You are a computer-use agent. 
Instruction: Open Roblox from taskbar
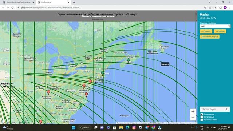(x=140, y=127)
